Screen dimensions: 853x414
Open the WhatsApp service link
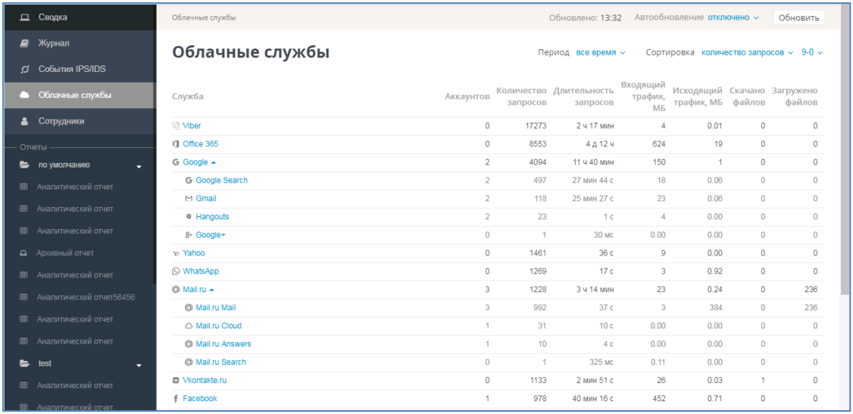pyautogui.click(x=201, y=271)
